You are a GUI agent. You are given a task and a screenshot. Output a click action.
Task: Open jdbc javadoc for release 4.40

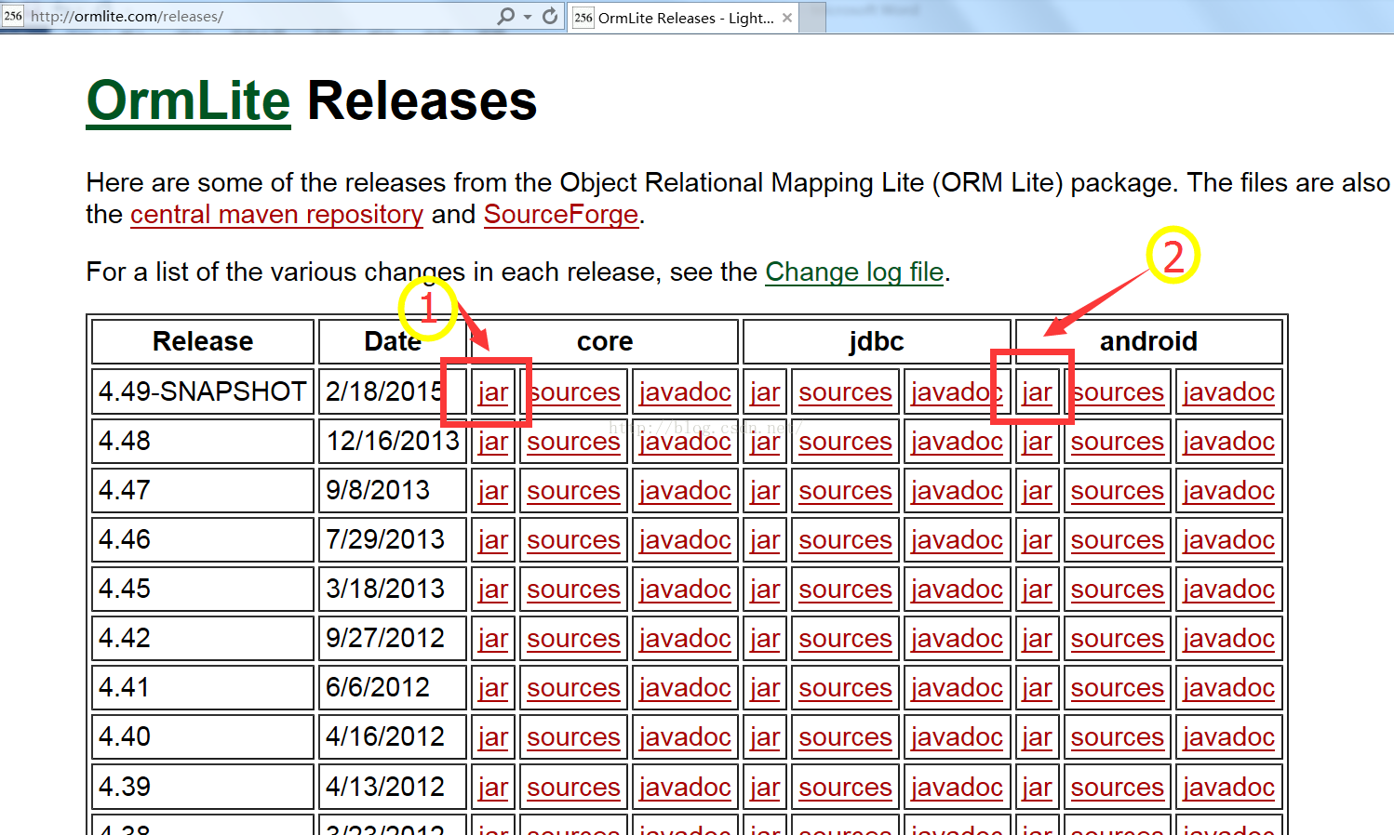[957, 737]
